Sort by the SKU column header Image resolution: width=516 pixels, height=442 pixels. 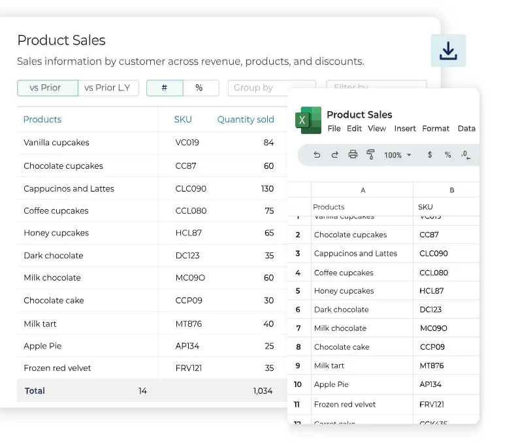click(x=183, y=120)
